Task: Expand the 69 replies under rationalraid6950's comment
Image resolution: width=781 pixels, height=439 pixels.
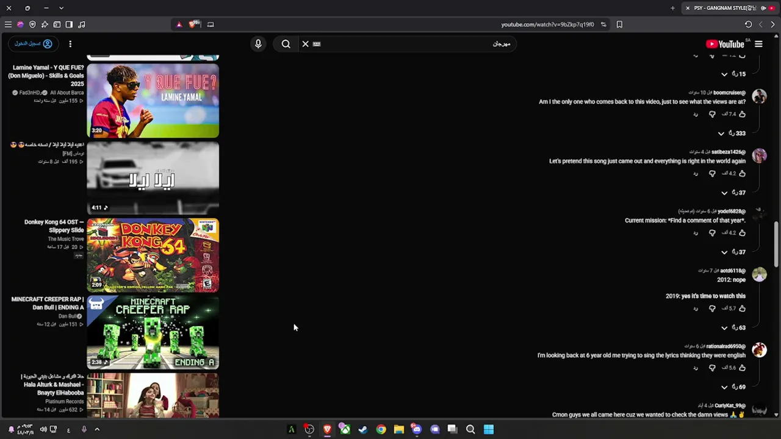Action: [733, 387]
